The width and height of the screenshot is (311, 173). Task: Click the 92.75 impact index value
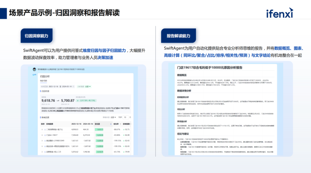click(127, 129)
